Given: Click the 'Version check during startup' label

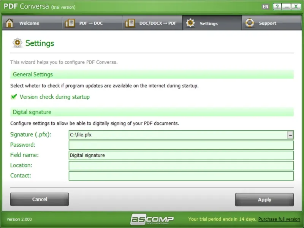Looking at the screenshot, I should [x=55, y=97].
